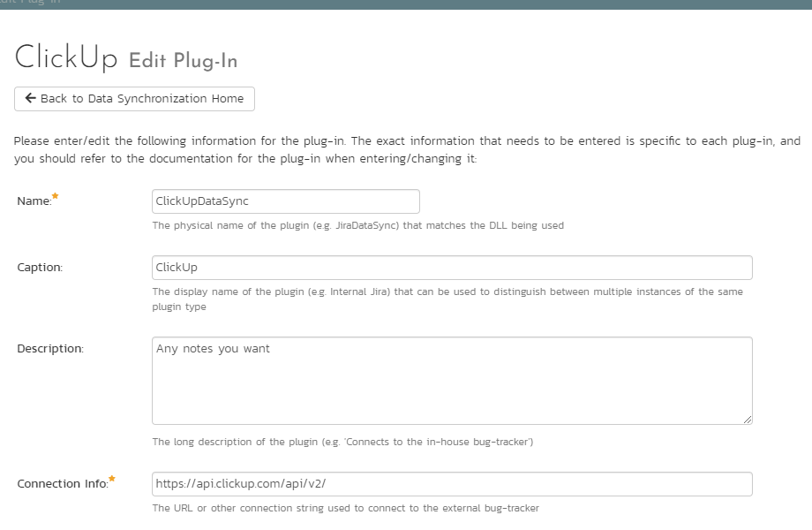Click the display name help text under Caption
The height and width of the screenshot is (530, 812).
click(x=447, y=299)
